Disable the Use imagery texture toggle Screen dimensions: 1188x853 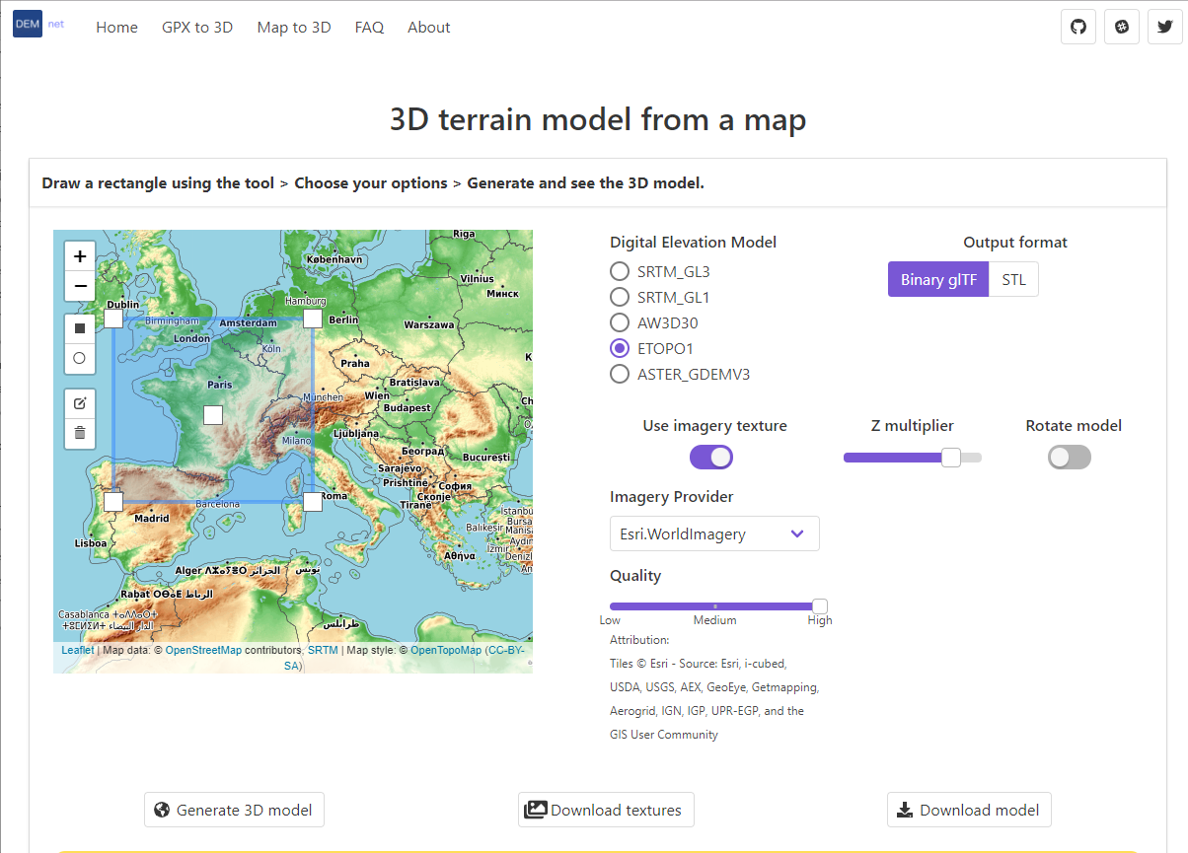[711, 457]
